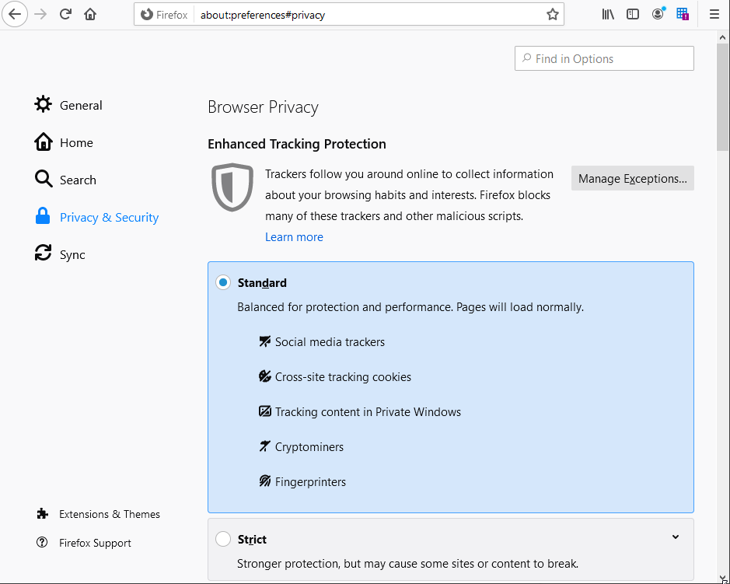Expand the Strict protection details chevron
The width and height of the screenshot is (730, 584).
pos(675,537)
